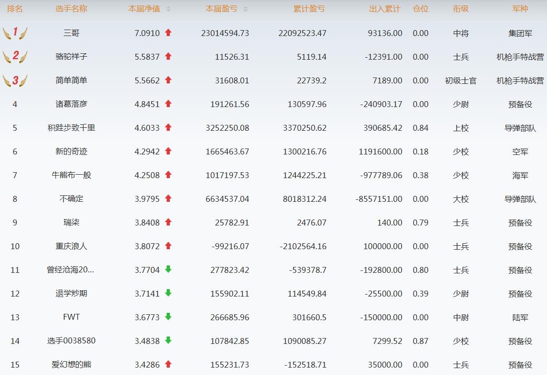Sort by 本届盈亏 using its sort arrows

pyautogui.click(x=246, y=9)
